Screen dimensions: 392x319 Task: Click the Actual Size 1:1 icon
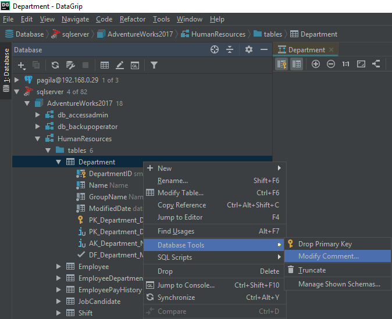346,64
